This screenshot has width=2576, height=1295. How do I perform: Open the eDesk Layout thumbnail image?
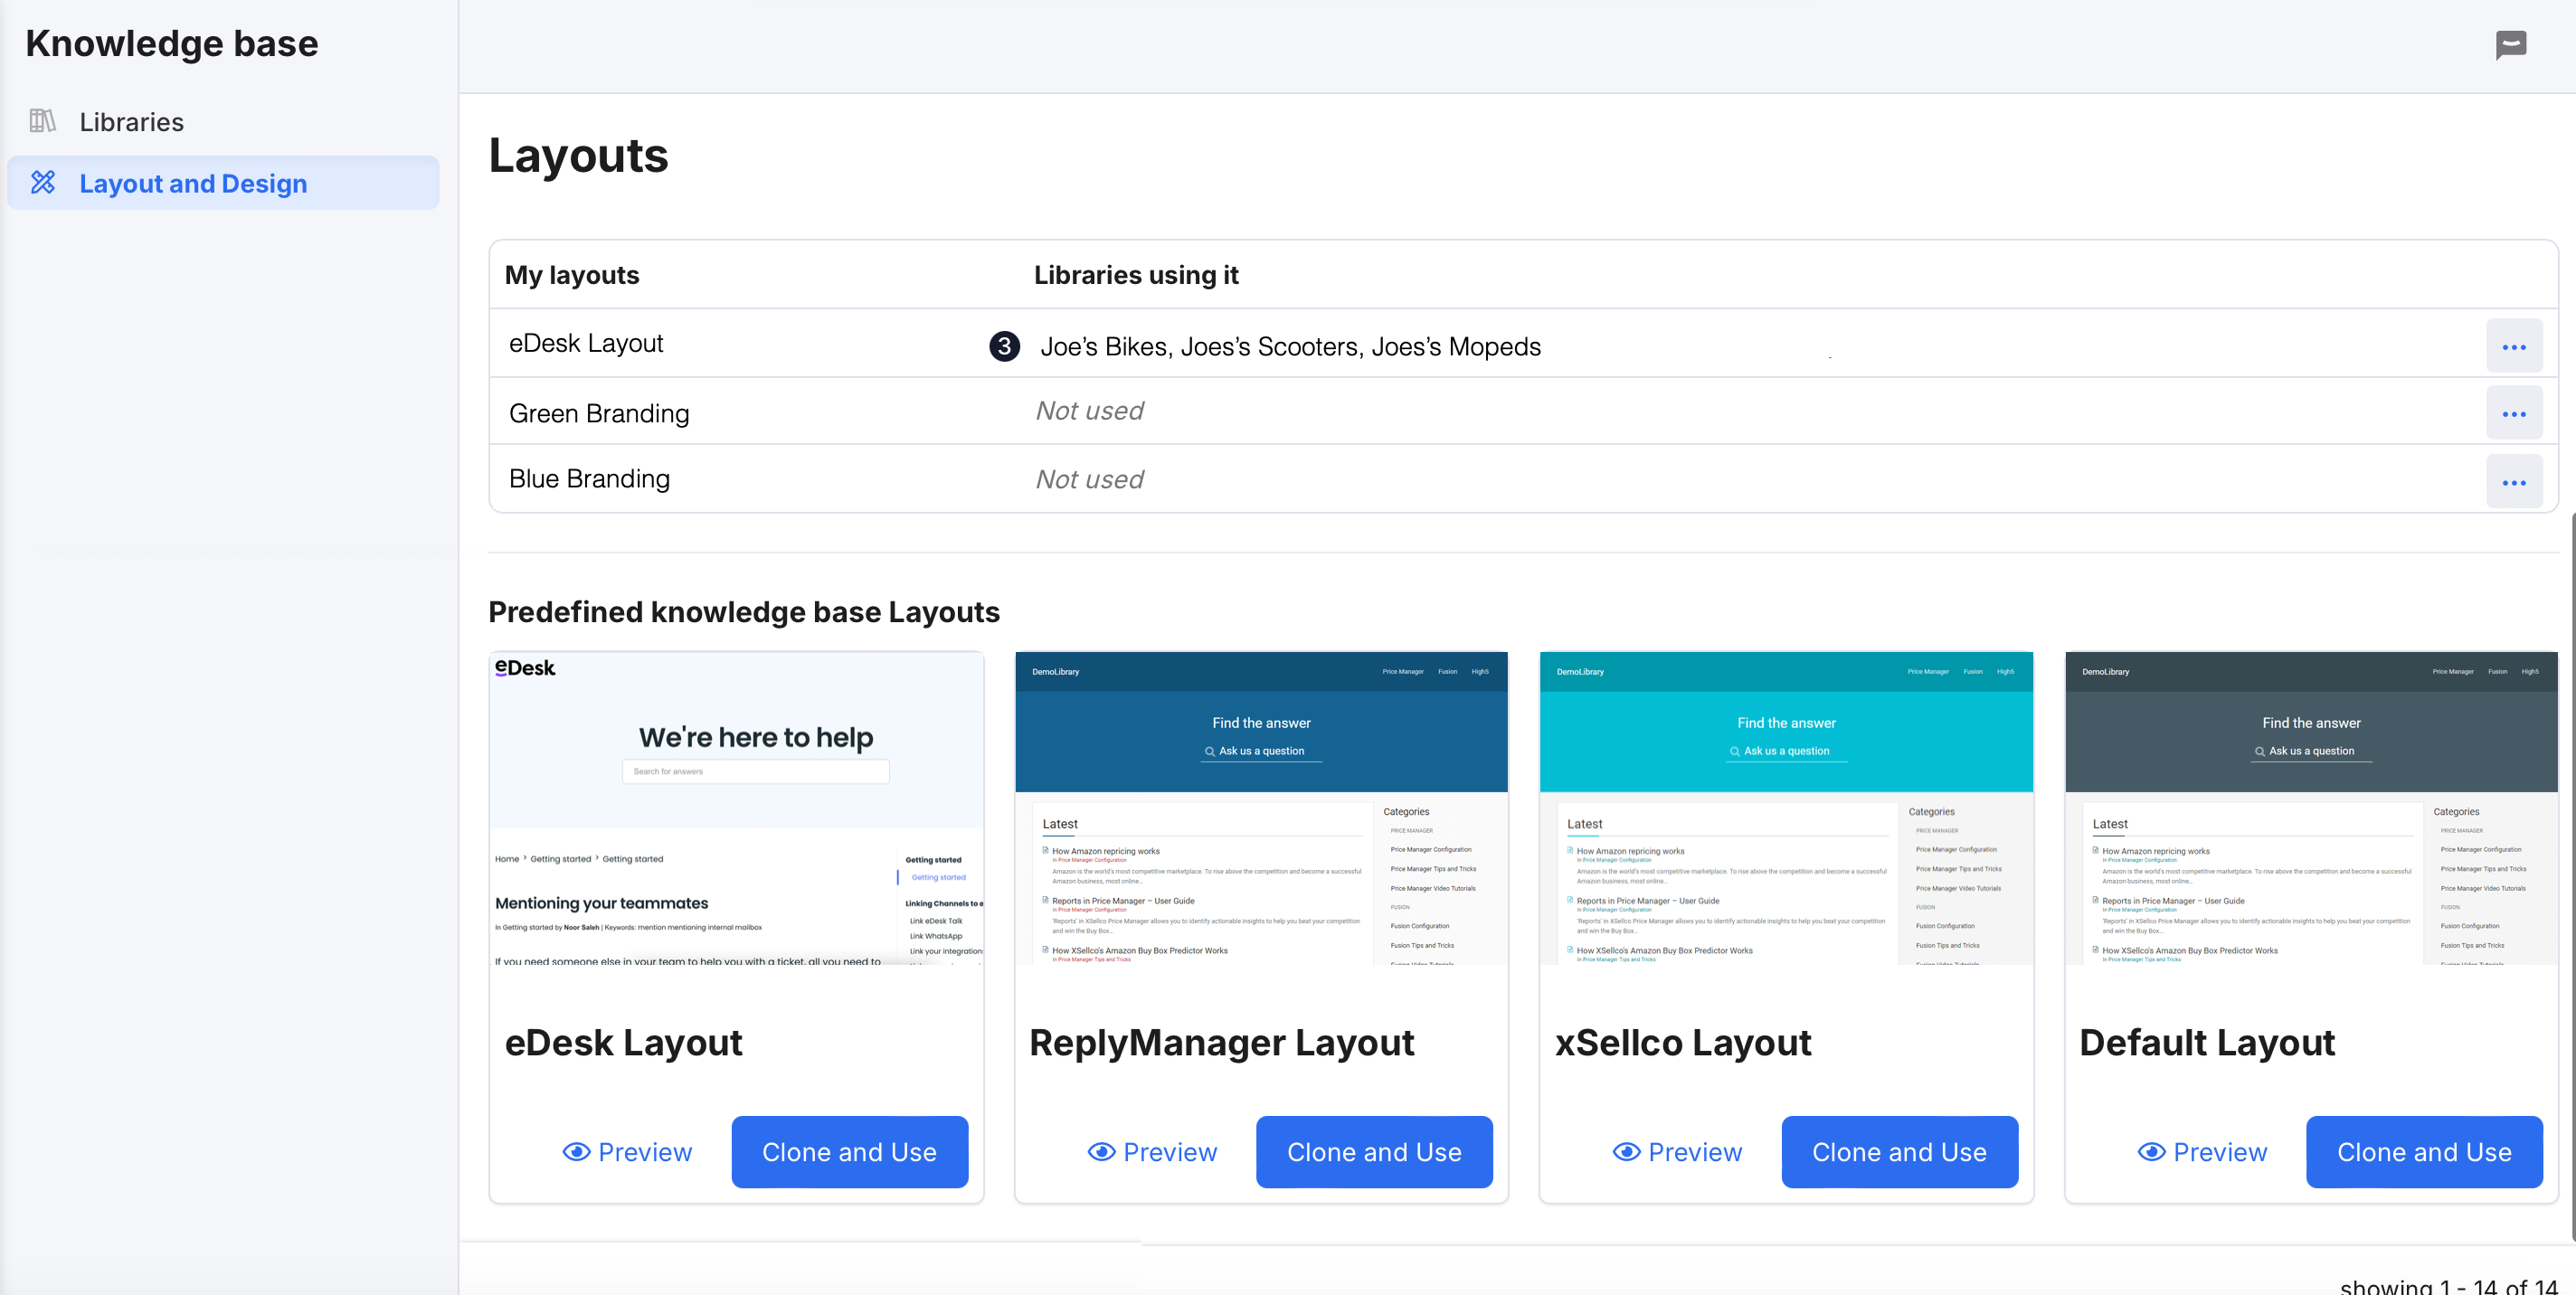click(x=736, y=808)
